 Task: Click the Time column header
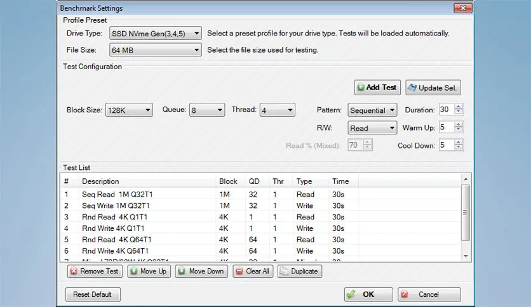(344, 181)
